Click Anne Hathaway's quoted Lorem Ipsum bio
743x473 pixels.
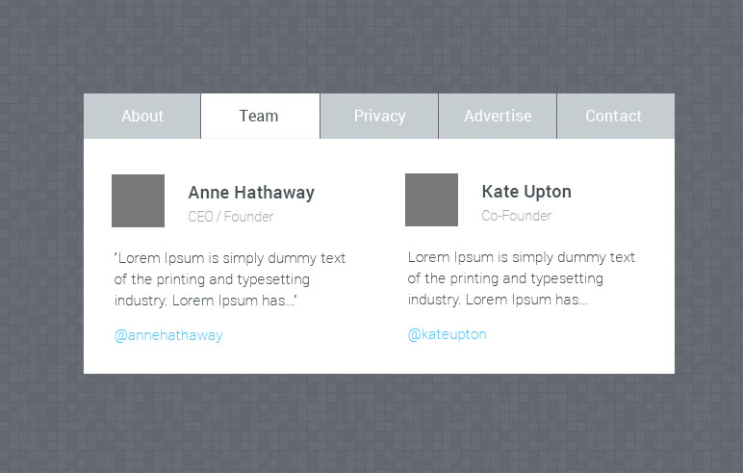(x=230, y=279)
